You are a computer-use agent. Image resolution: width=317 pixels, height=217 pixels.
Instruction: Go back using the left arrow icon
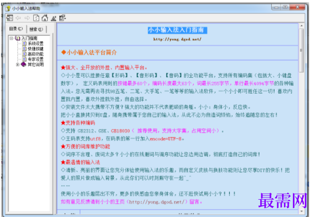pyautogui.click(x=18, y=18)
